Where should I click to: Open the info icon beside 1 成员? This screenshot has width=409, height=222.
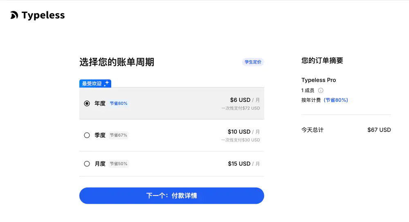coord(321,90)
